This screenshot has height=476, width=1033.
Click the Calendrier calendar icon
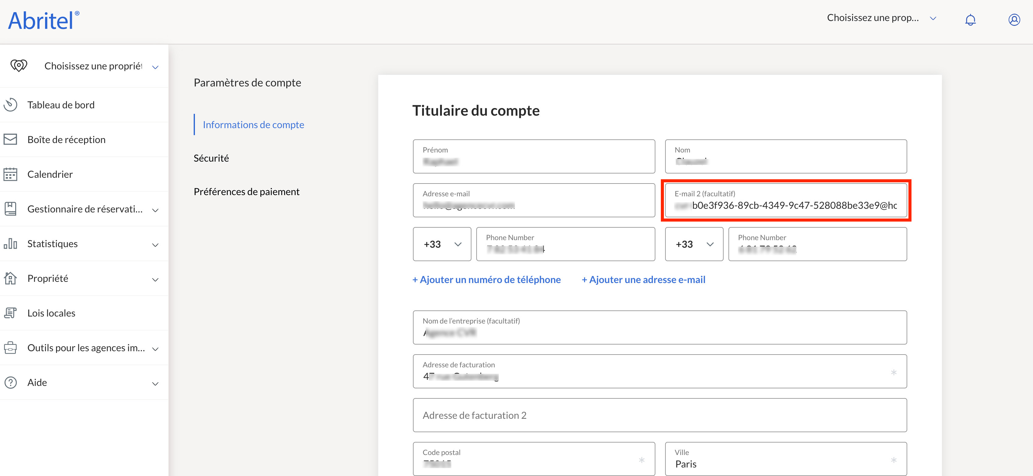(x=10, y=174)
